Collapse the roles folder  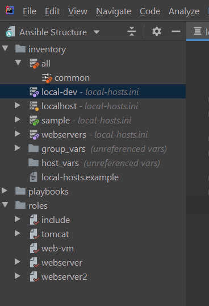[x=5, y=205]
